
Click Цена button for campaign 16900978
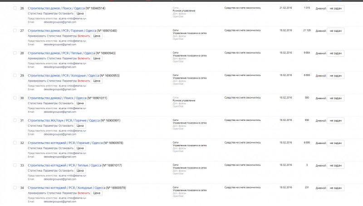point(80,148)
